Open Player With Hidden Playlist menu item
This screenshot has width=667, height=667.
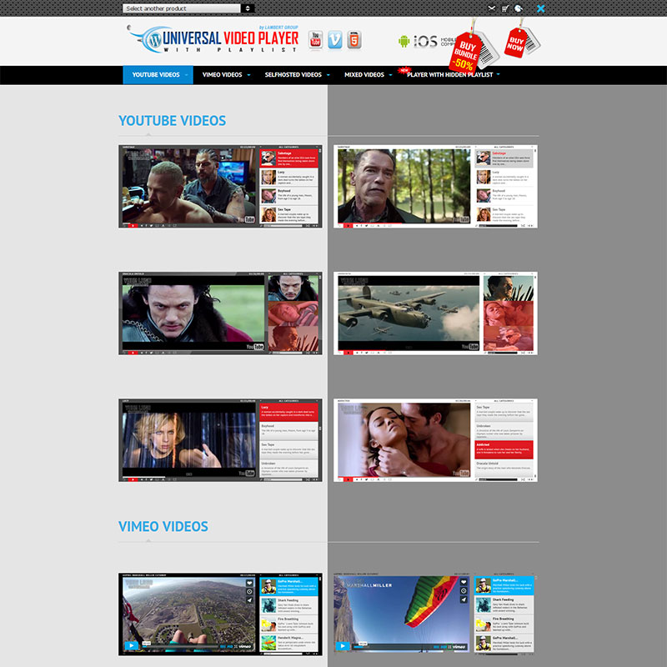(449, 75)
